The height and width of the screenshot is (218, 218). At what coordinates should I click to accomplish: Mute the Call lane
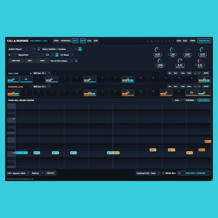pos(206,73)
